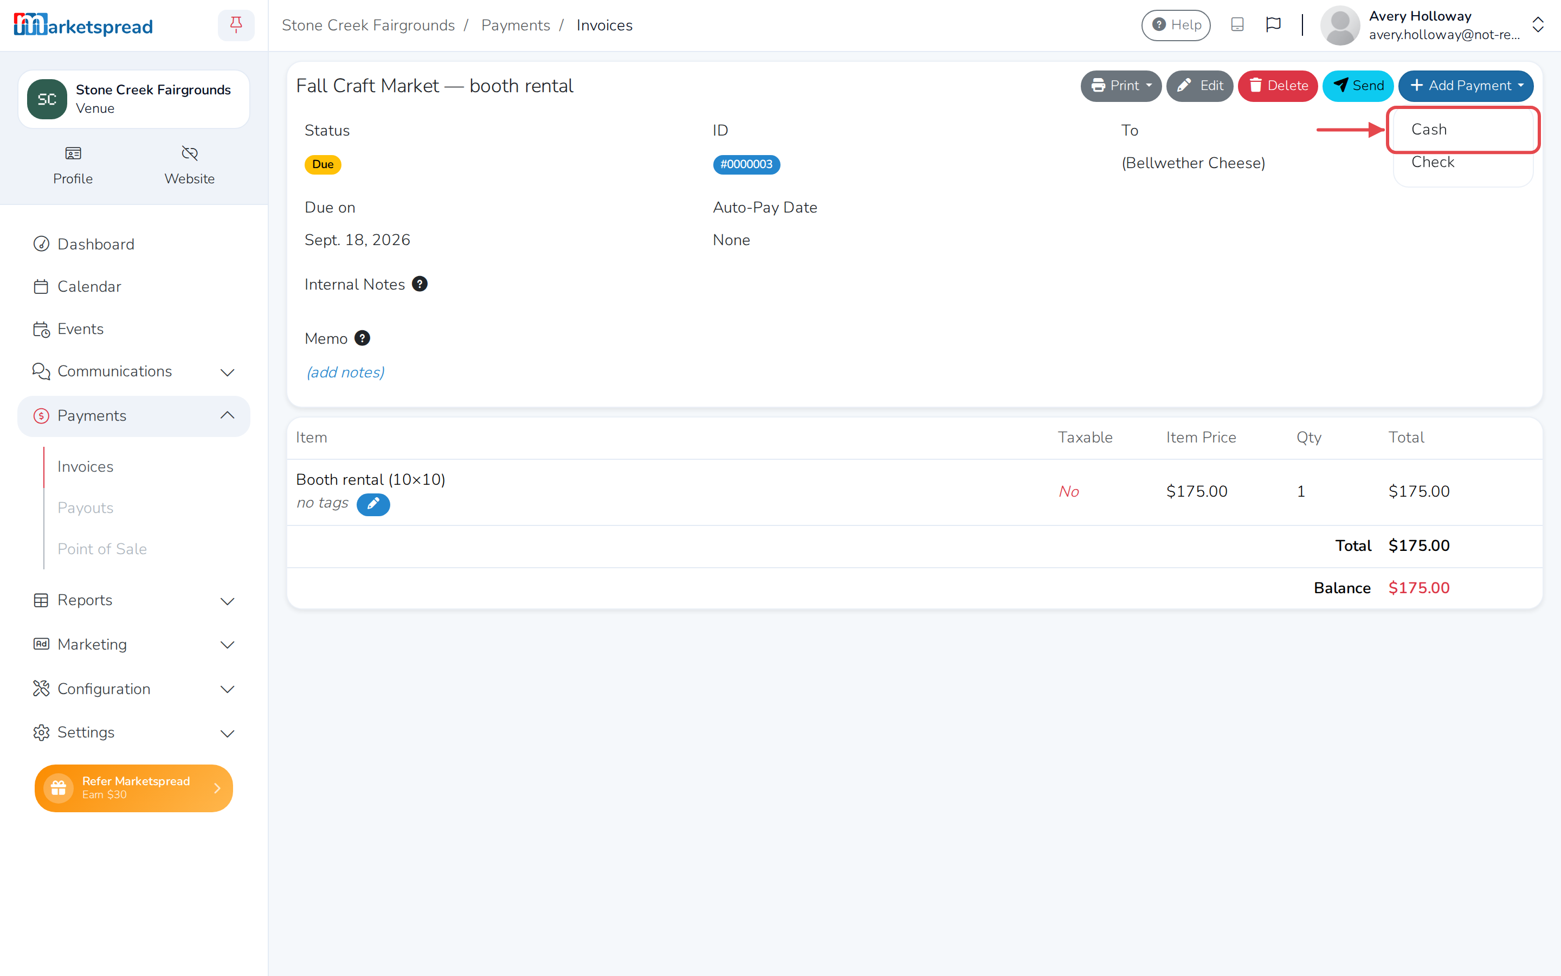Open the user account switcher arrows
Viewport: 1561px width, 976px height.
coord(1538,25)
